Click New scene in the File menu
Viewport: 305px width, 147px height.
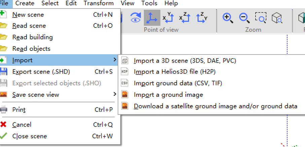28,15
